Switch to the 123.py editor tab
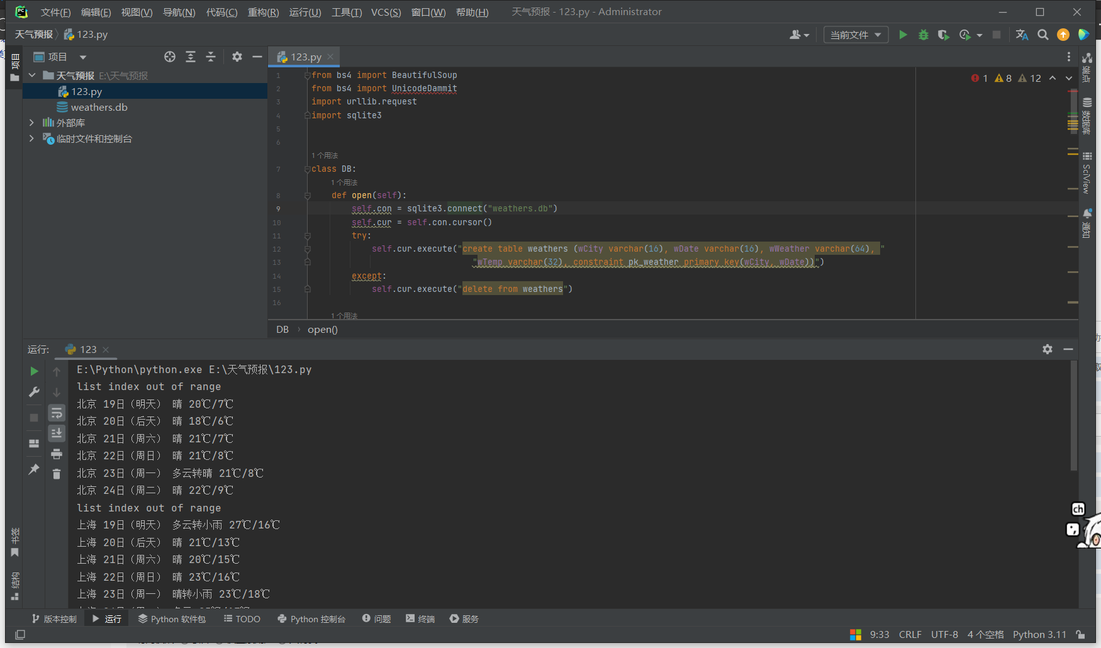 coord(305,57)
